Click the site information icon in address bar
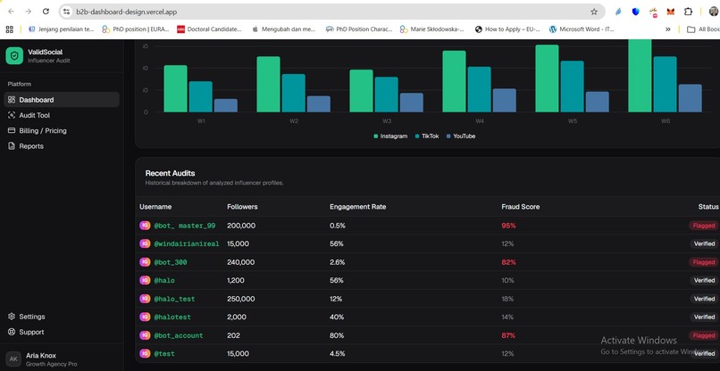This screenshot has height=371, width=720. pyautogui.click(x=67, y=12)
